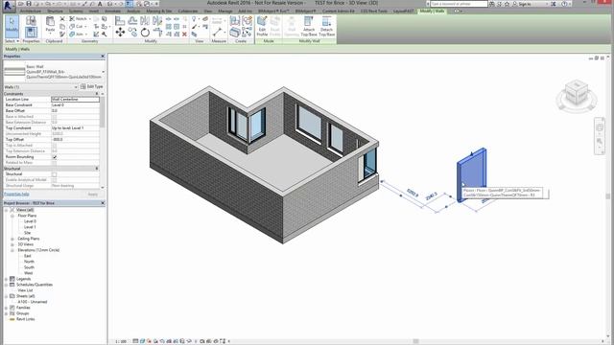614x345 pixels.
Task: Click the Offset tool in Modify panel
Action: click(x=132, y=21)
